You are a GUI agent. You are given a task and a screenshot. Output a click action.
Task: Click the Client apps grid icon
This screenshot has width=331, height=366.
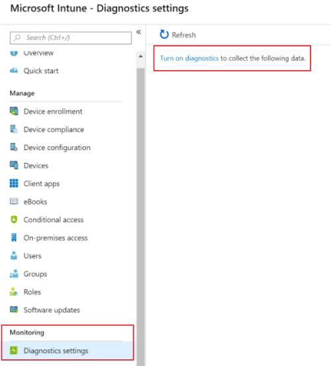point(14,183)
